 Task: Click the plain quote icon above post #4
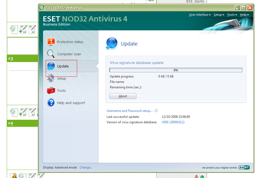tap(32, 112)
